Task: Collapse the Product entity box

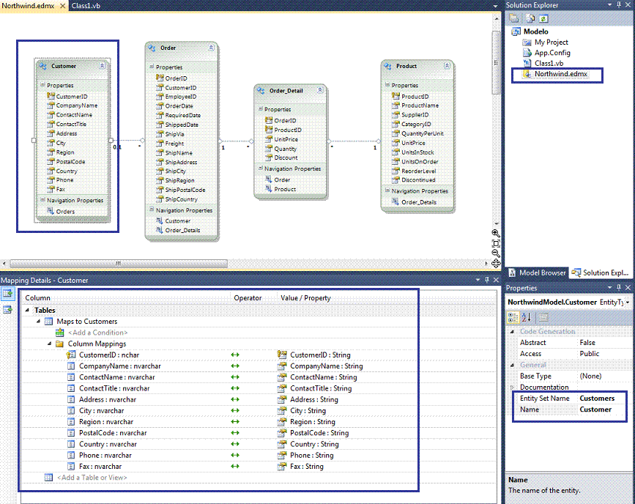Action: pos(447,65)
